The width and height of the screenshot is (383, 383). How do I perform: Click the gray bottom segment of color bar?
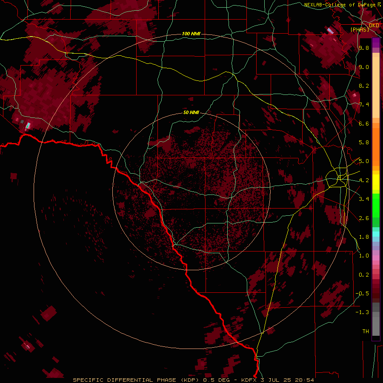point(376,324)
